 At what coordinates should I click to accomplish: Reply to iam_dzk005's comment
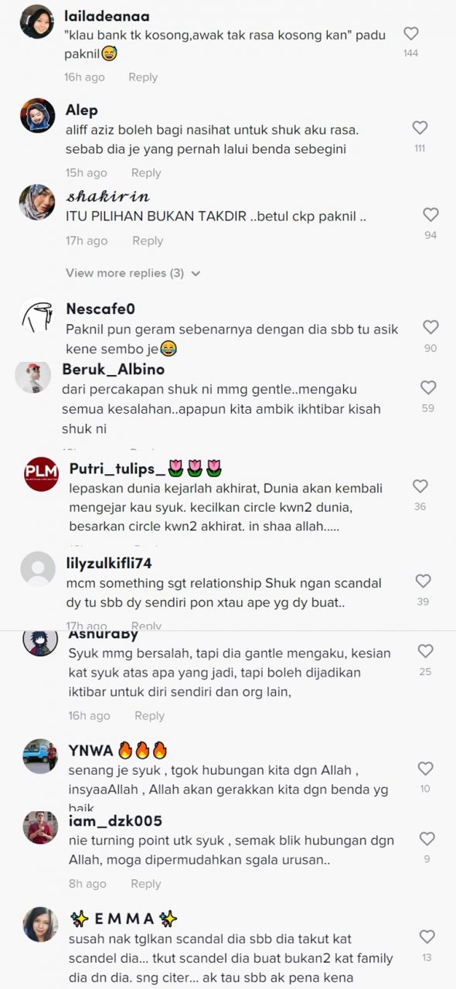(x=145, y=883)
